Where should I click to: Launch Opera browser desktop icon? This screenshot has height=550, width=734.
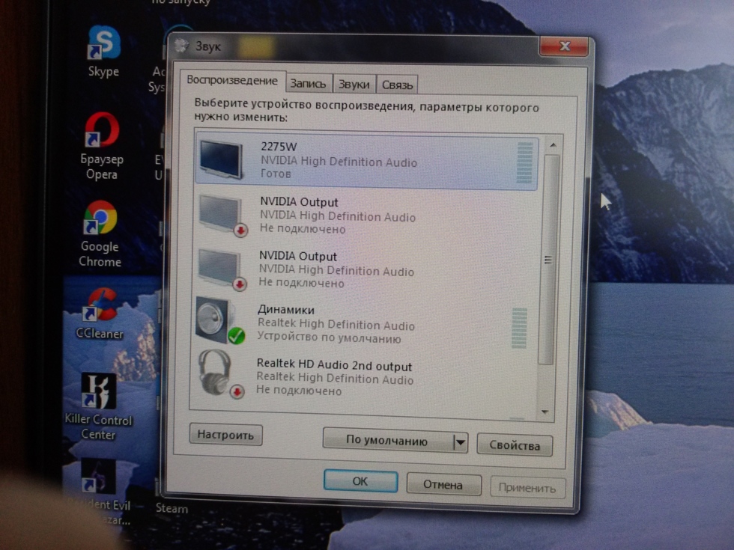(101, 132)
